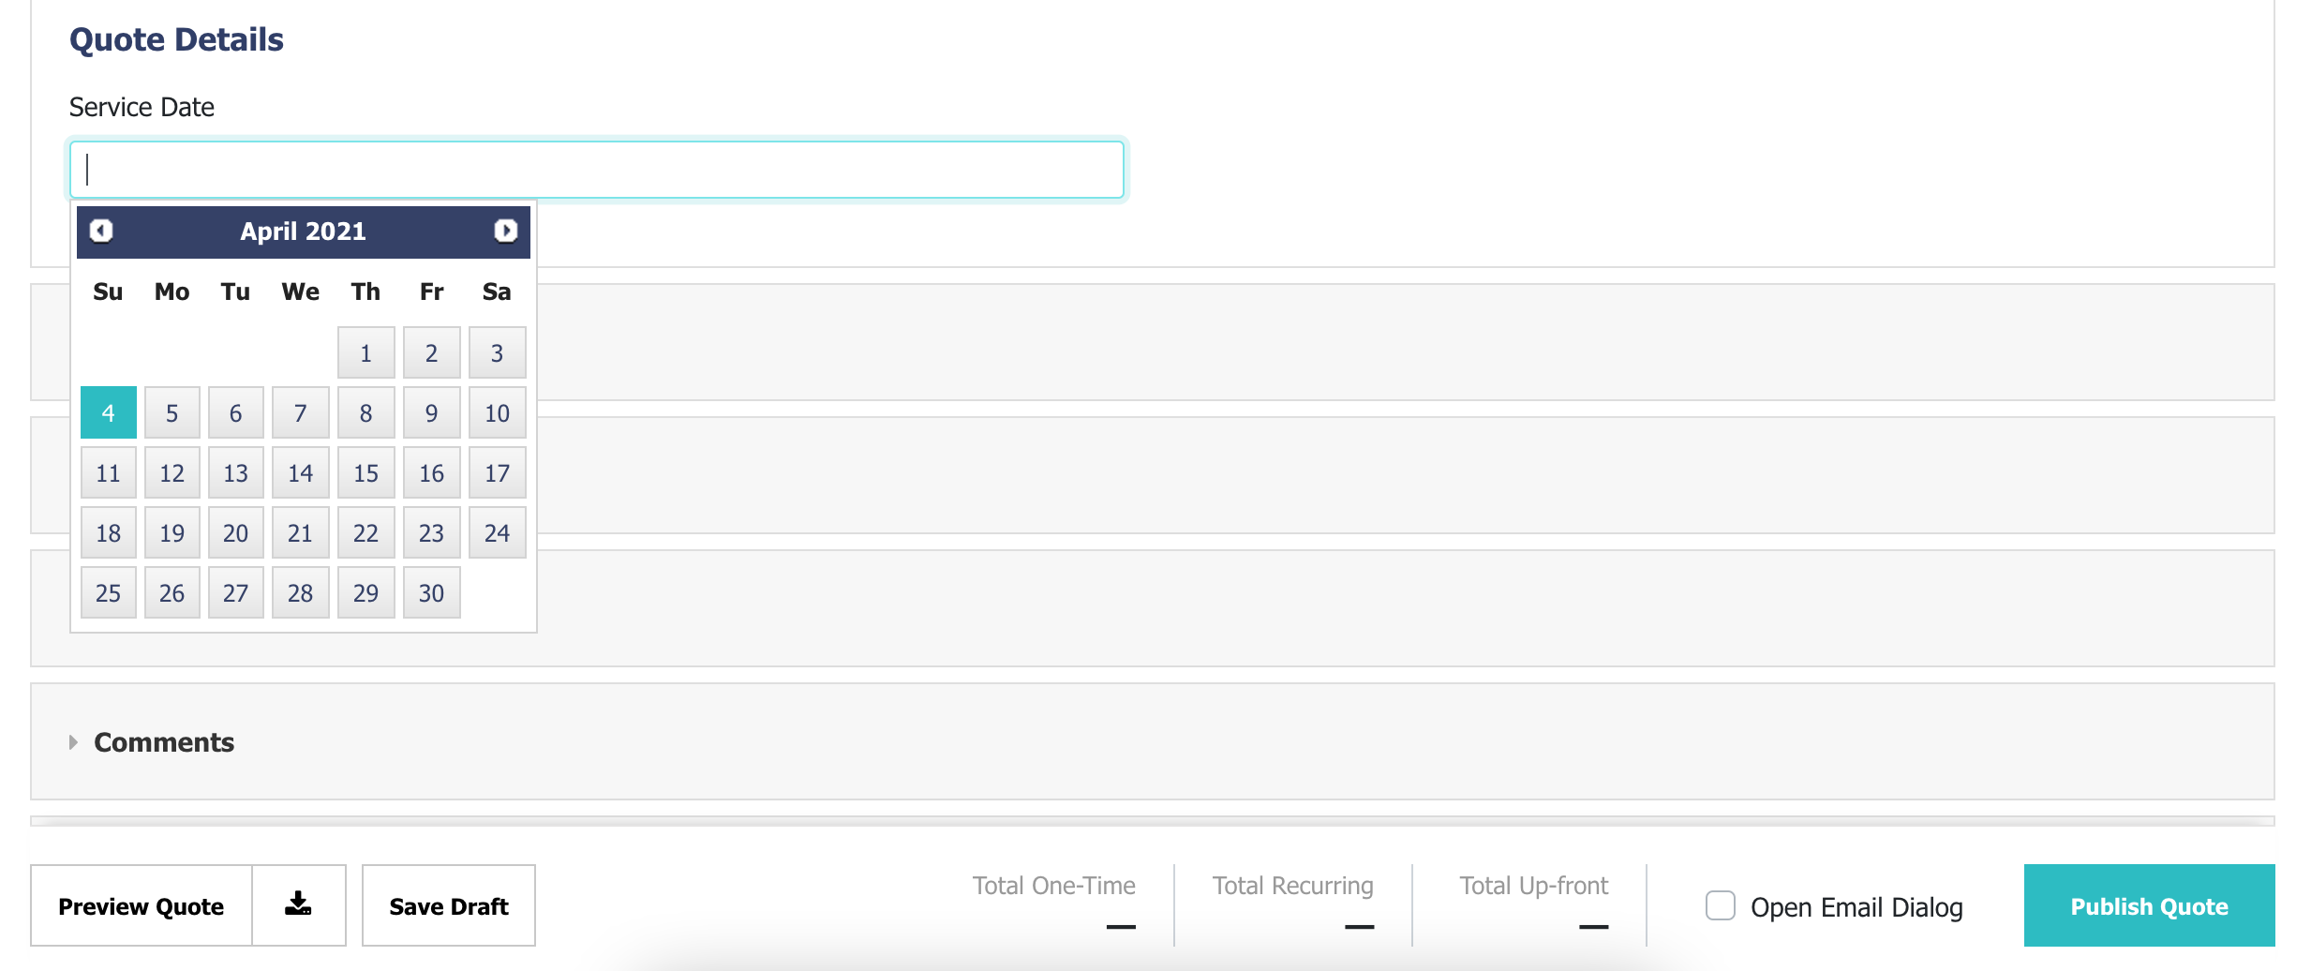2311x971 pixels.
Task: Select April 30 in the calendar
Action: pos(431,593)
